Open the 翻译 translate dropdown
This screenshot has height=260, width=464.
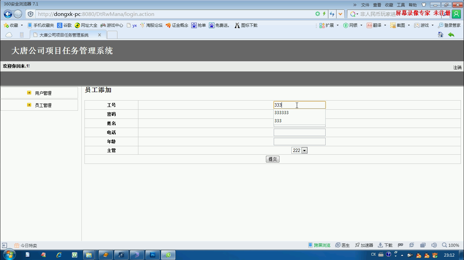(376, 25)
